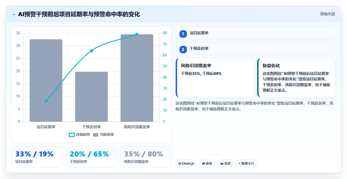This screenshot has height=179, width=347.
Task: Toggle the 当前表现 legend item
Action: 103,135
